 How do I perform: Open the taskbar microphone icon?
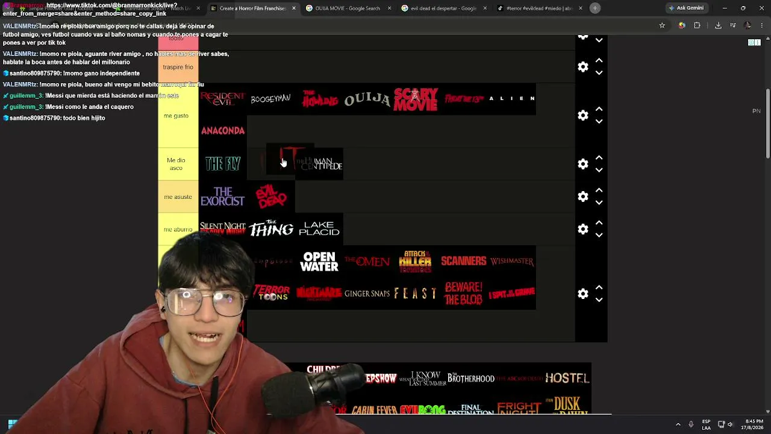[x=691, y=424]
